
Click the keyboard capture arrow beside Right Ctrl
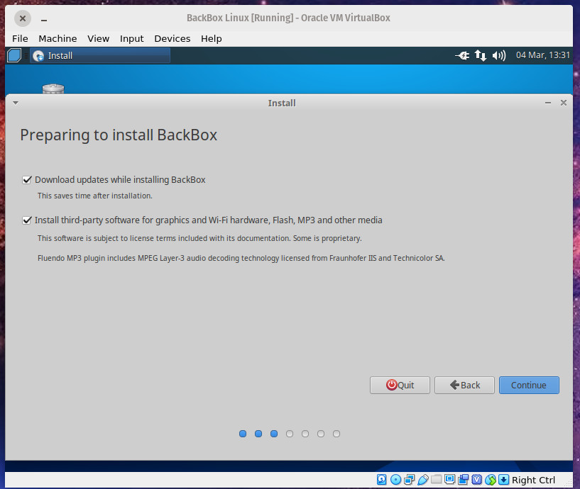[503, 480]
